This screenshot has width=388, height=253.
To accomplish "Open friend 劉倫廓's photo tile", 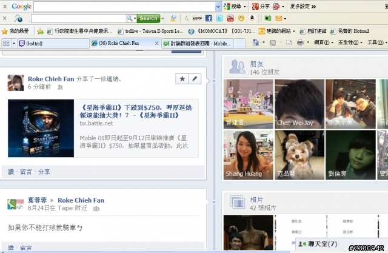I will [x=350, y=155].
